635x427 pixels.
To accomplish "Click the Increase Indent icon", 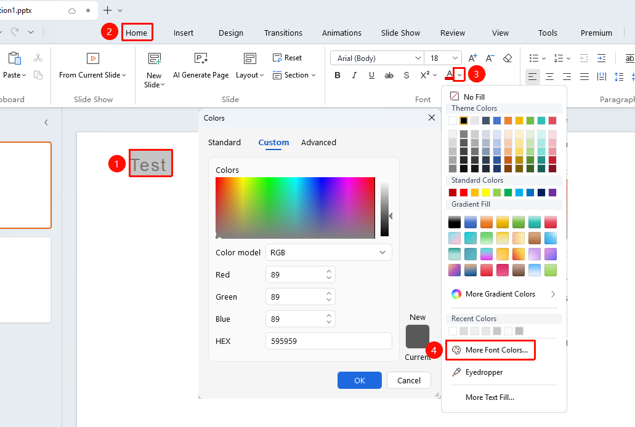I will pyautogui.click(x=601, y=58).
